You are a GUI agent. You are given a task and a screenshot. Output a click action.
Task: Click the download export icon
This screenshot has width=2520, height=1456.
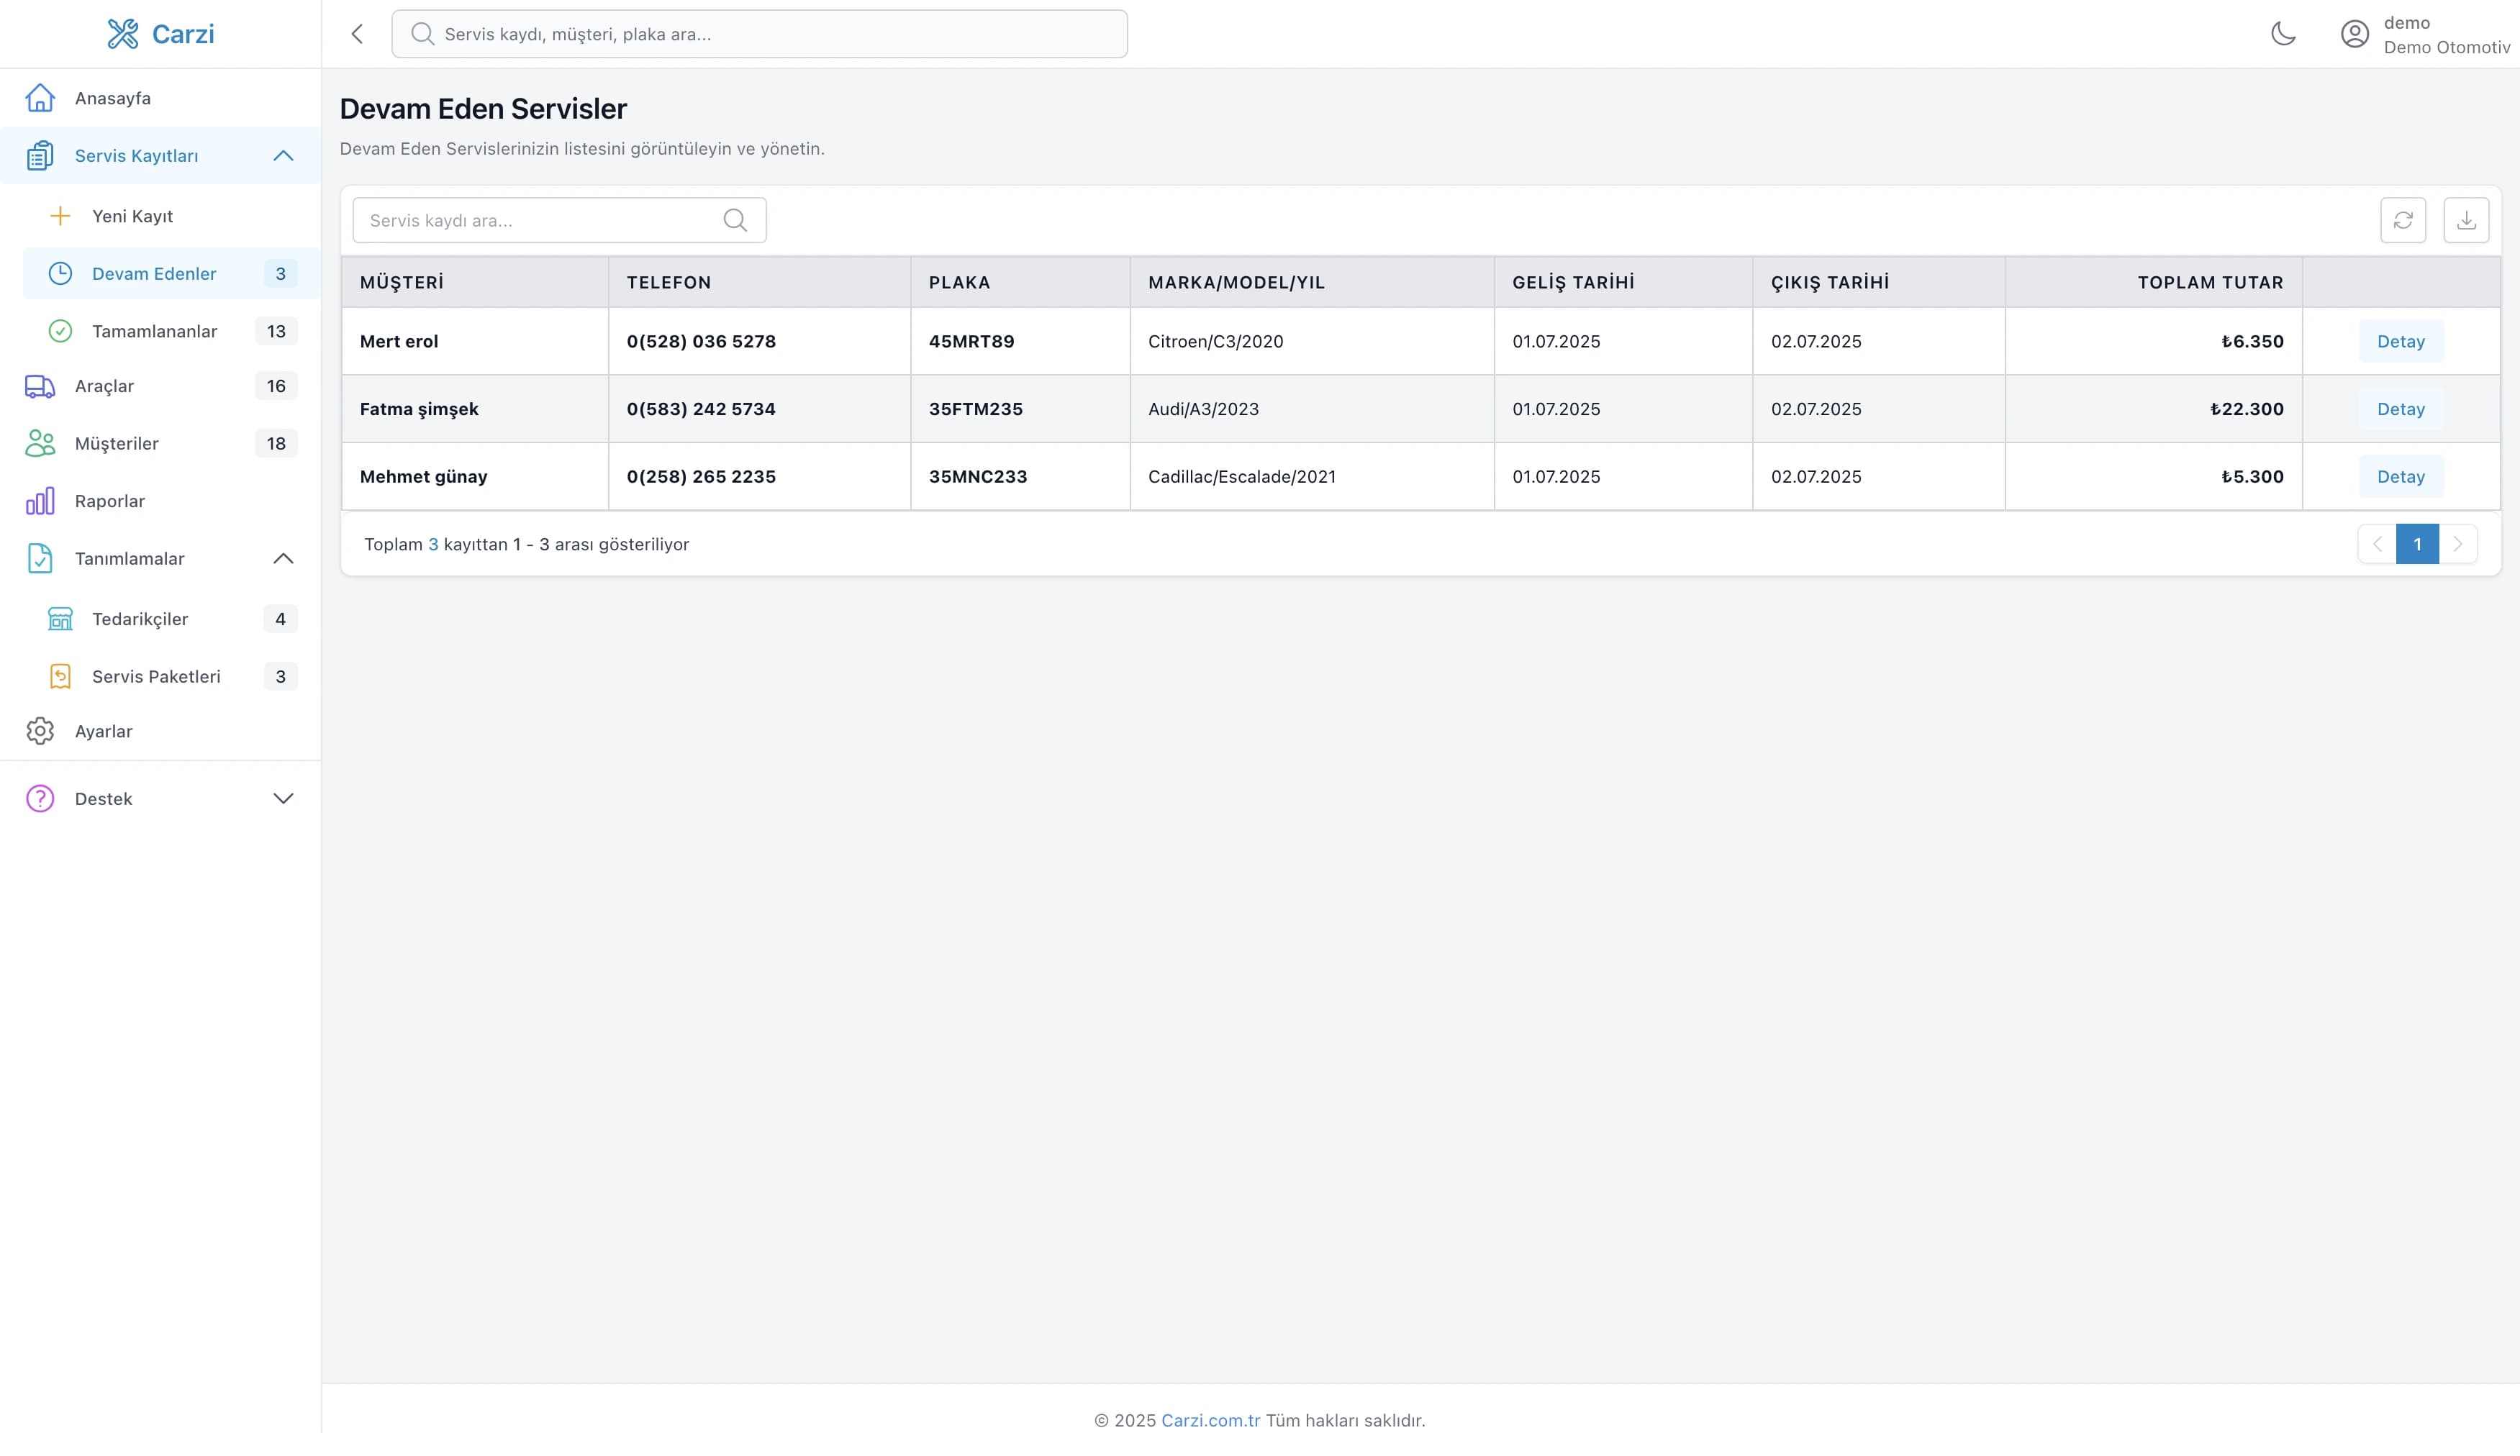(2466, 220)
